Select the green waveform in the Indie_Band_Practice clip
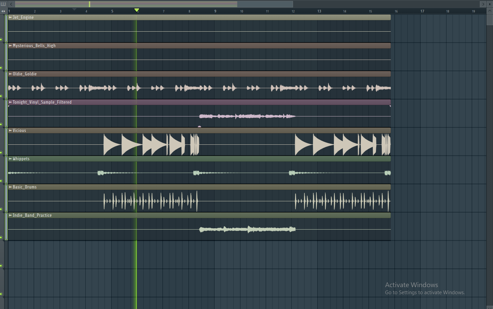Viewport: 493px width, 309px height. click(x=247, y=229)
